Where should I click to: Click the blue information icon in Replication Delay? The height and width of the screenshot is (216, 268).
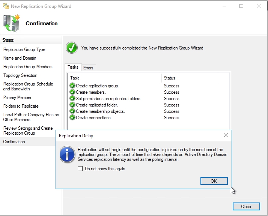[x=68, y=154]
